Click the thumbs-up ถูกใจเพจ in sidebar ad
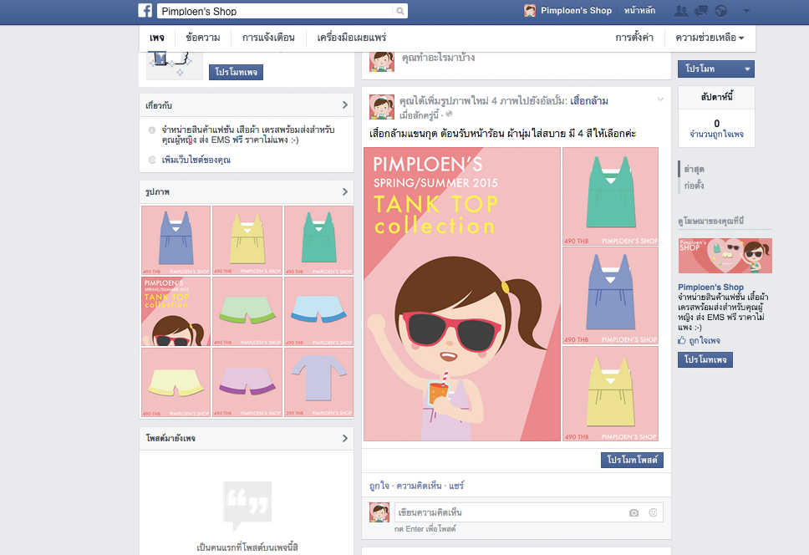Image resolution: width=809 pixels, height=555 pixels. (700, 340)
